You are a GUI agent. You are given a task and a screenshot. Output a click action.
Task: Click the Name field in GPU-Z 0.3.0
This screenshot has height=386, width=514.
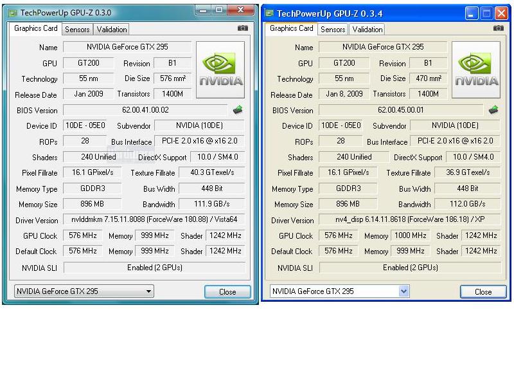click(x=127, y=47)
